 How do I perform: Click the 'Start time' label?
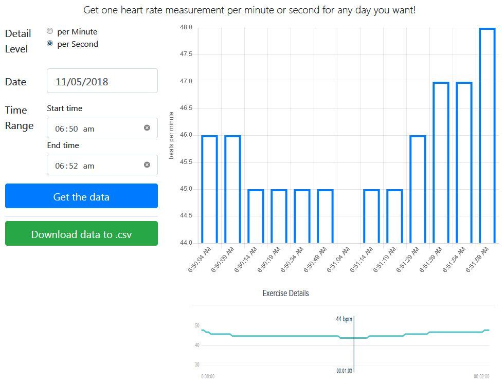65,108
